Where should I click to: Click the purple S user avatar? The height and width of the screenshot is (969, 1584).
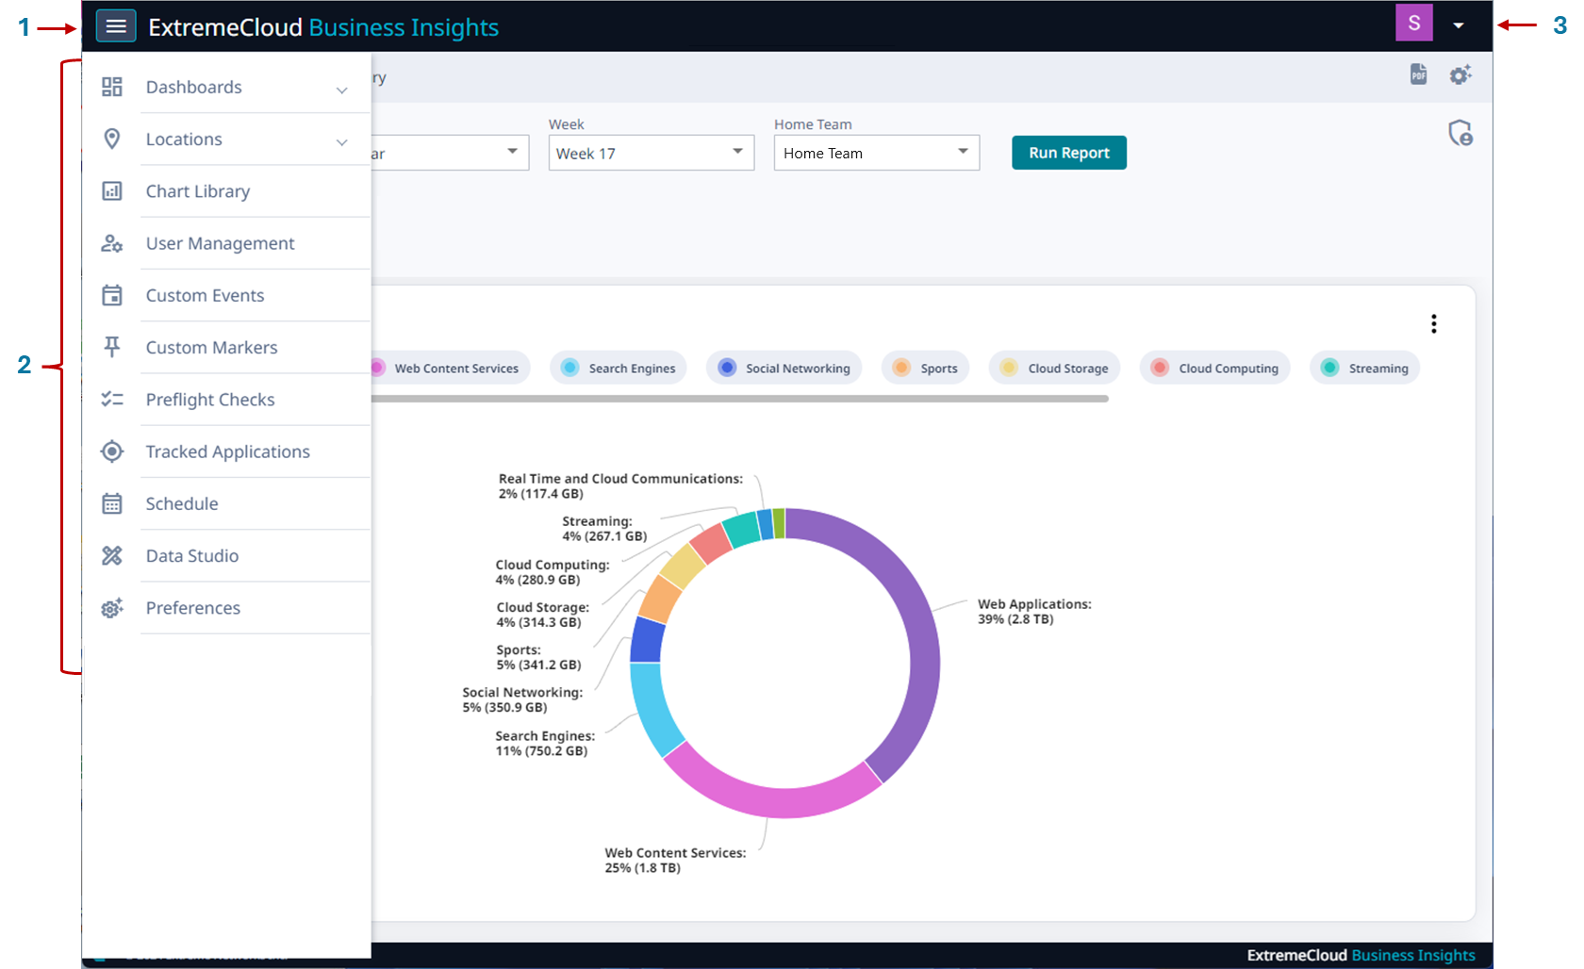click(1414, 24)
